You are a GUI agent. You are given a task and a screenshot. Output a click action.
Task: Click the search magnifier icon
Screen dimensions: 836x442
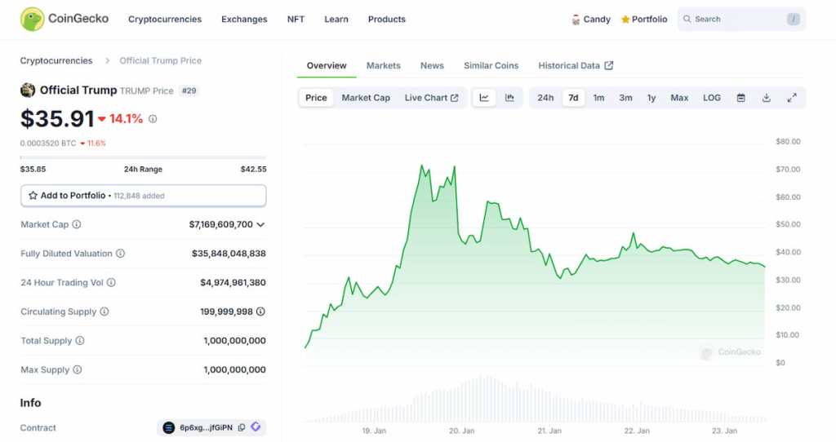687,20
